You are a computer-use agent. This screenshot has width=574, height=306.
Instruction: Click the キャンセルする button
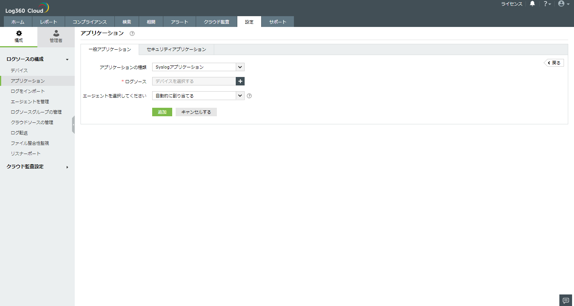click(196, 112)
